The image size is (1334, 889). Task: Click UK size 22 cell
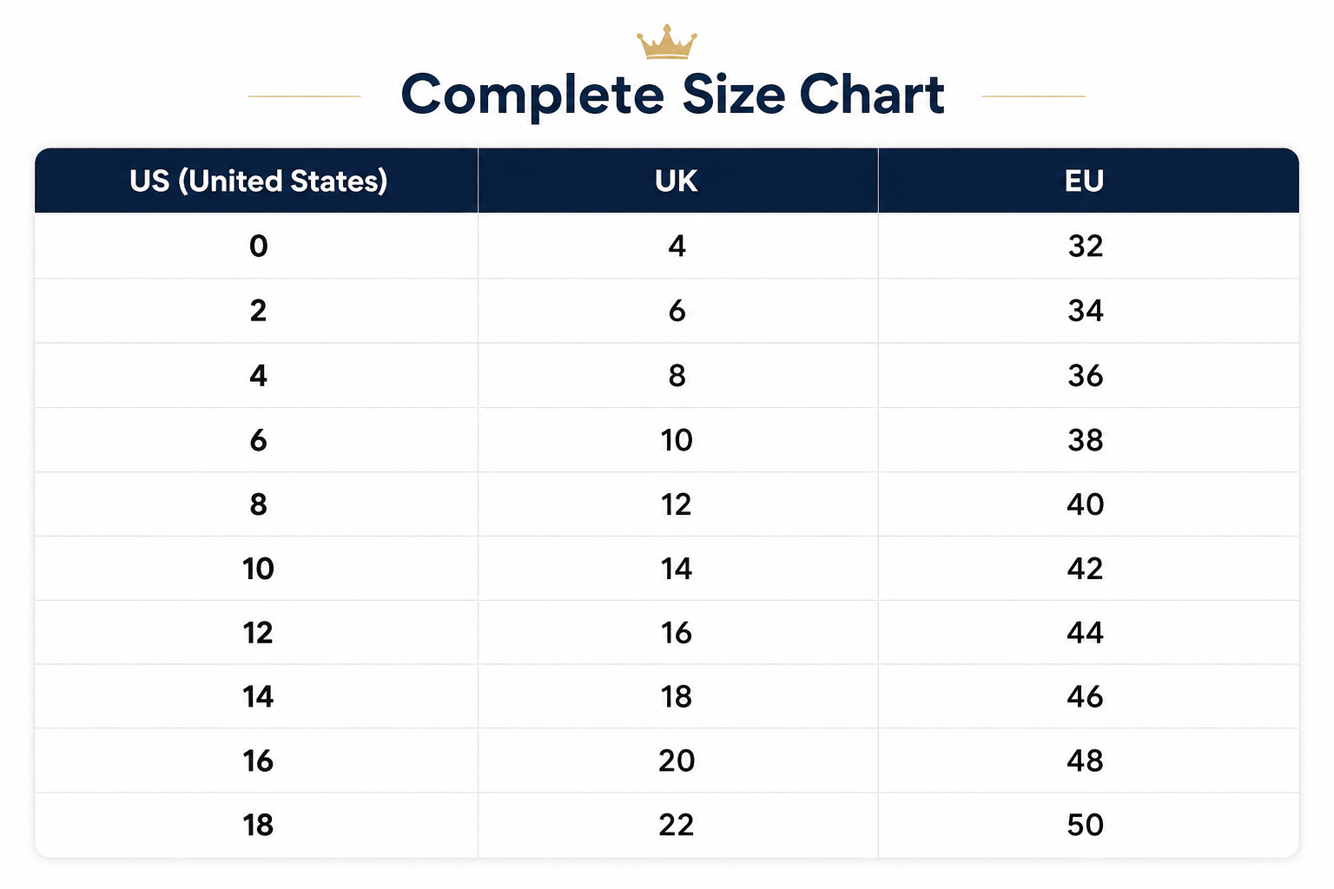(x=677, y=825)
